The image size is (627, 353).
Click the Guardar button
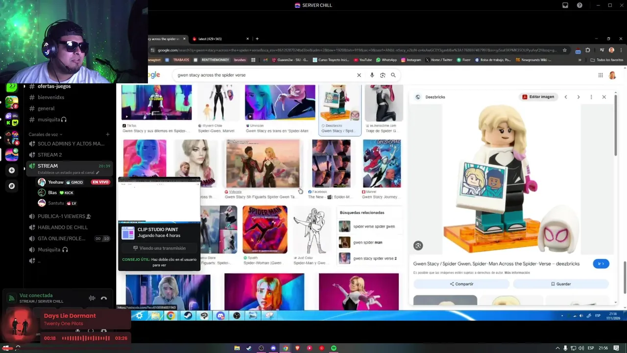click(x=560, y=284)
